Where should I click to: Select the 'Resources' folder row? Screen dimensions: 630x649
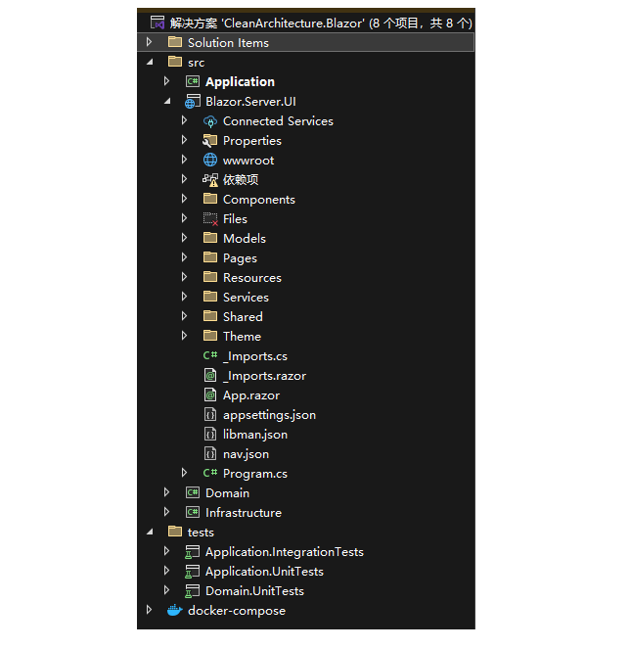point(306,277)
